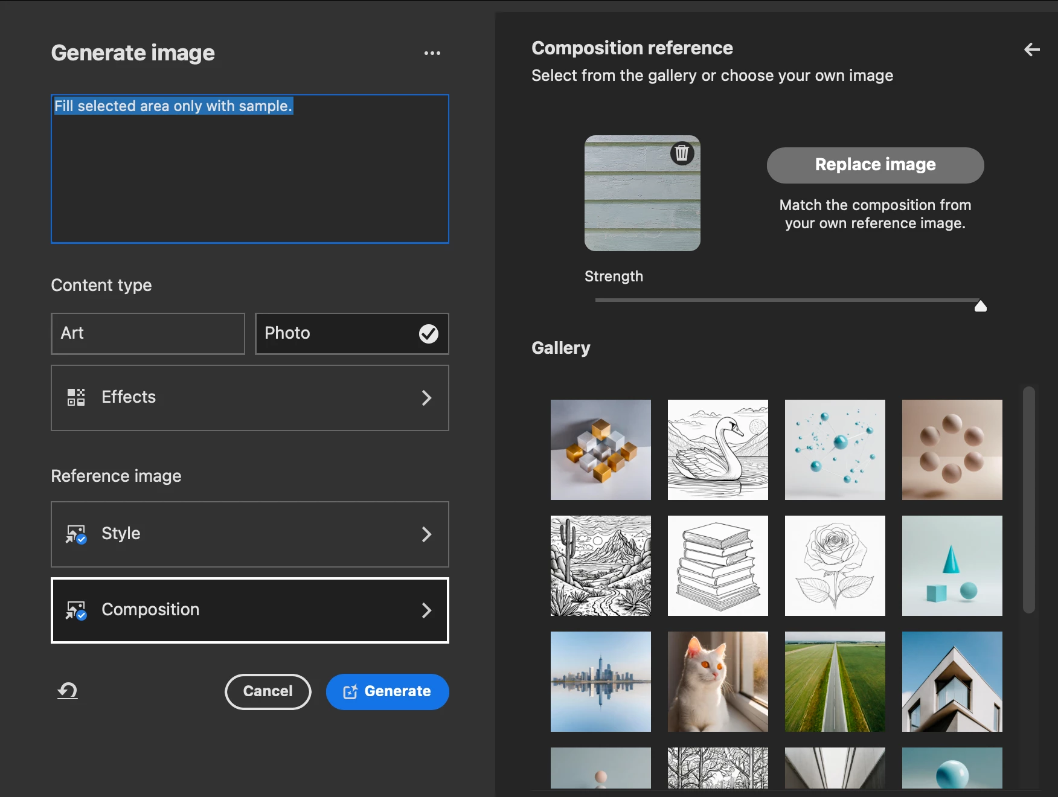Click the Generate button

pyautogui.click(x=388, y=691)
